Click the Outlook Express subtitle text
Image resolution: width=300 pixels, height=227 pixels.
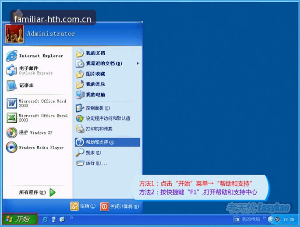(35, 73)
